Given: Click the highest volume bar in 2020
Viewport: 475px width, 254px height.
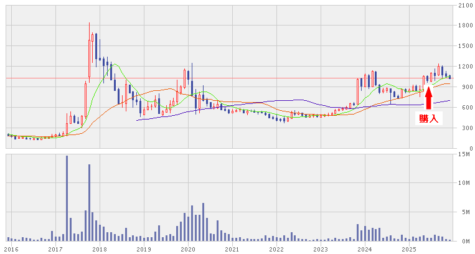Looking at the screenshot, I should [x=204, y=222].
